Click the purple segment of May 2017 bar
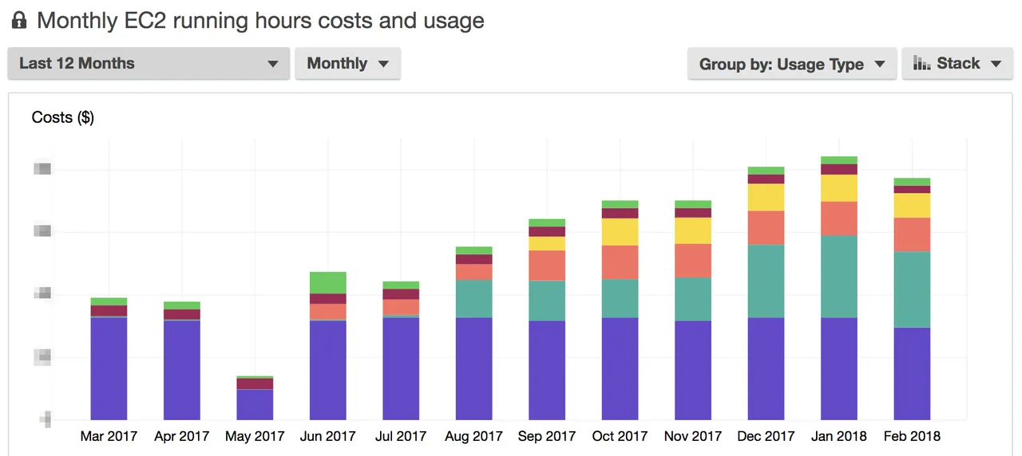1022x456 pixels. tap(255, 405)
